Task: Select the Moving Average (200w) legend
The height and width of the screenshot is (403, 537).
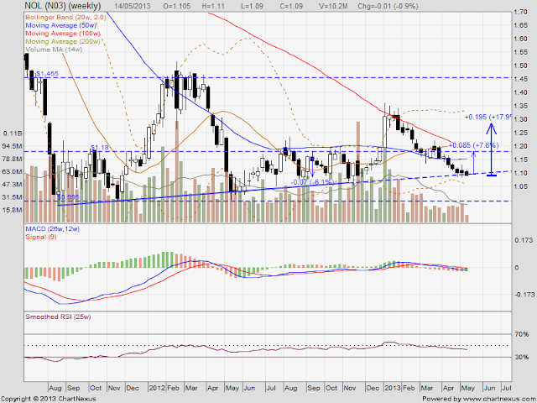Action: pos(63,41)
